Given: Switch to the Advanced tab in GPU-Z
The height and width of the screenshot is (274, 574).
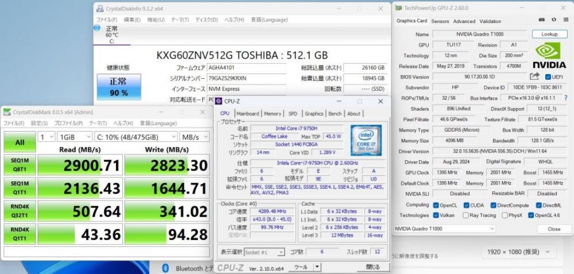Looking at the screenshot, I should [x=464, y=21].
